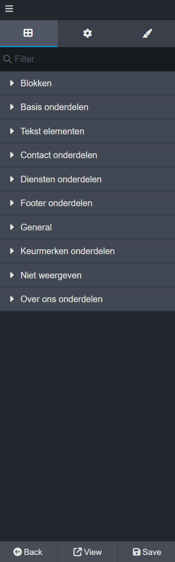This screenshot has width=175, height=562.
Task: Open the paintbrush style tab
Action: pos(147,33)
